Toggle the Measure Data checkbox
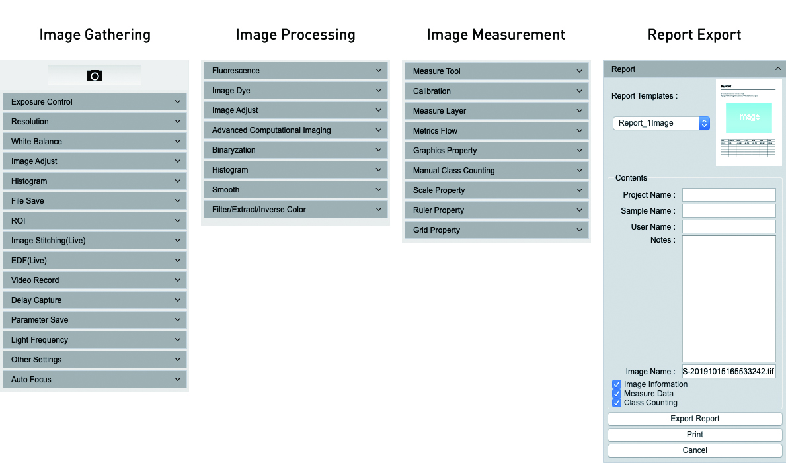 pyautogui.click(x=617, y=394)
